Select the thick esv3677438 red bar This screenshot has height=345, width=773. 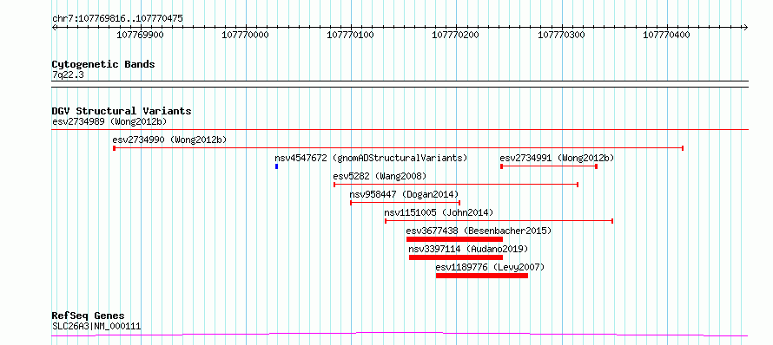click(x=454, y=239)
